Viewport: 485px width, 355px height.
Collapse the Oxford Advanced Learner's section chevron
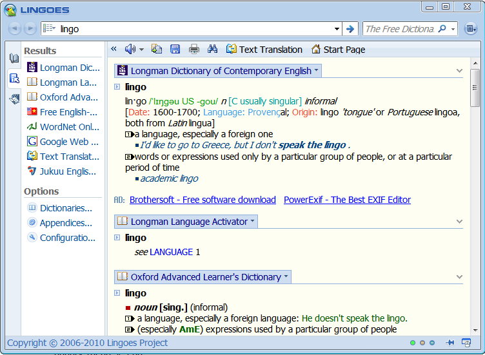[x=459, y=276]
